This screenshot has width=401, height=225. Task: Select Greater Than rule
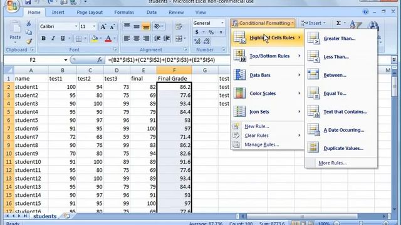click(x=341, y=39)
